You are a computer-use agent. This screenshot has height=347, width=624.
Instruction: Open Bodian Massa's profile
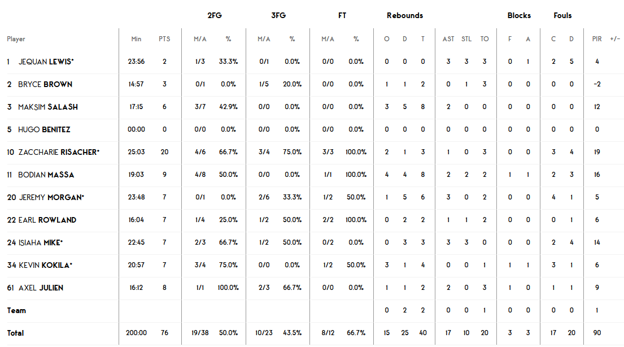click(46, 175)
